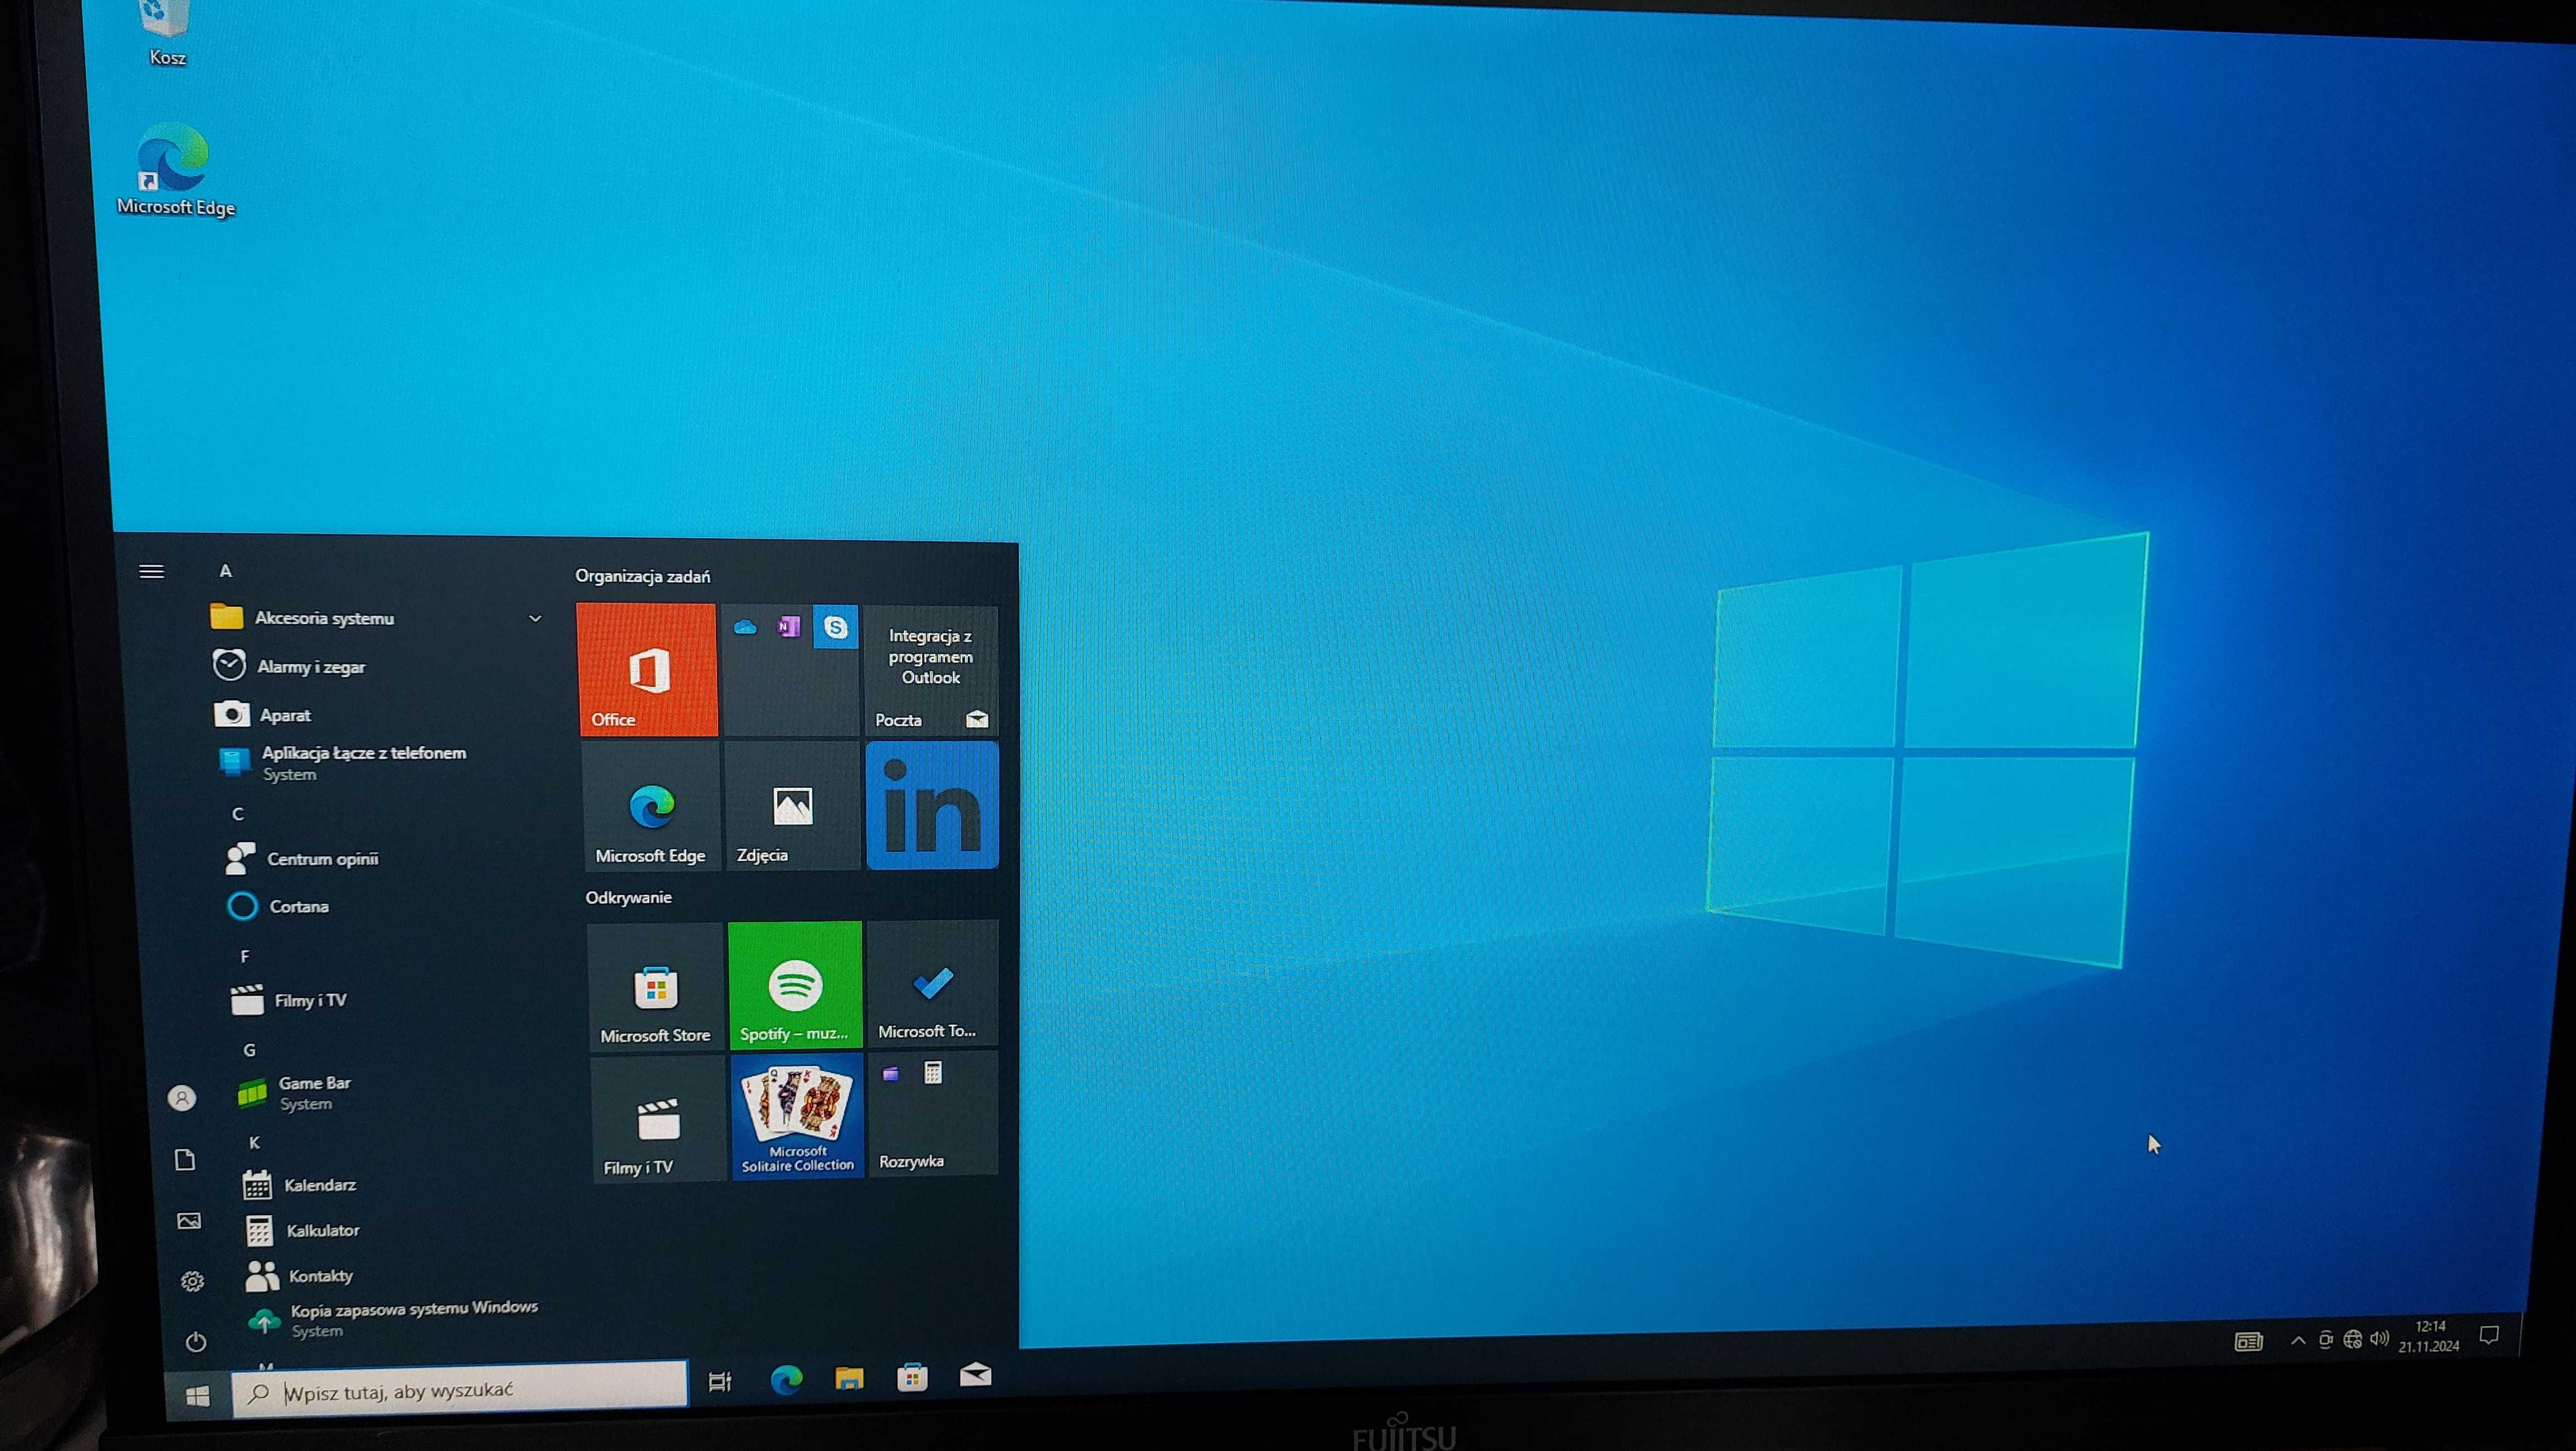Screen dimensions: 2576x1451
Task: Open Task View on taskbar
Action: tap(720, 1382)
